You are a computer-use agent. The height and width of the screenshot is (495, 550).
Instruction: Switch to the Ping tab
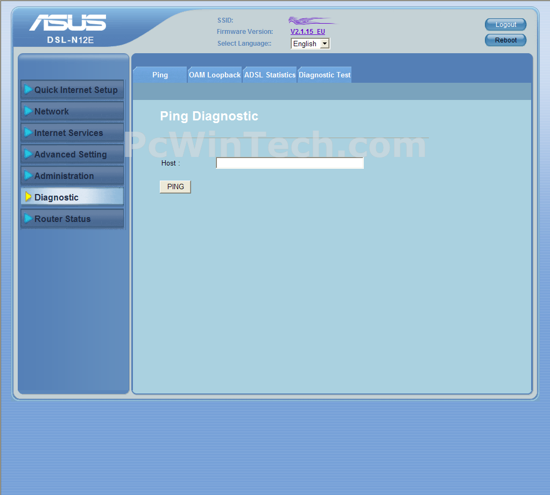pos(160,75)
